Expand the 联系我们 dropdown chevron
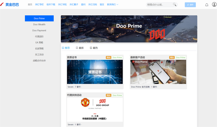This screenshot has height=127, width=217. click(117, 5)
